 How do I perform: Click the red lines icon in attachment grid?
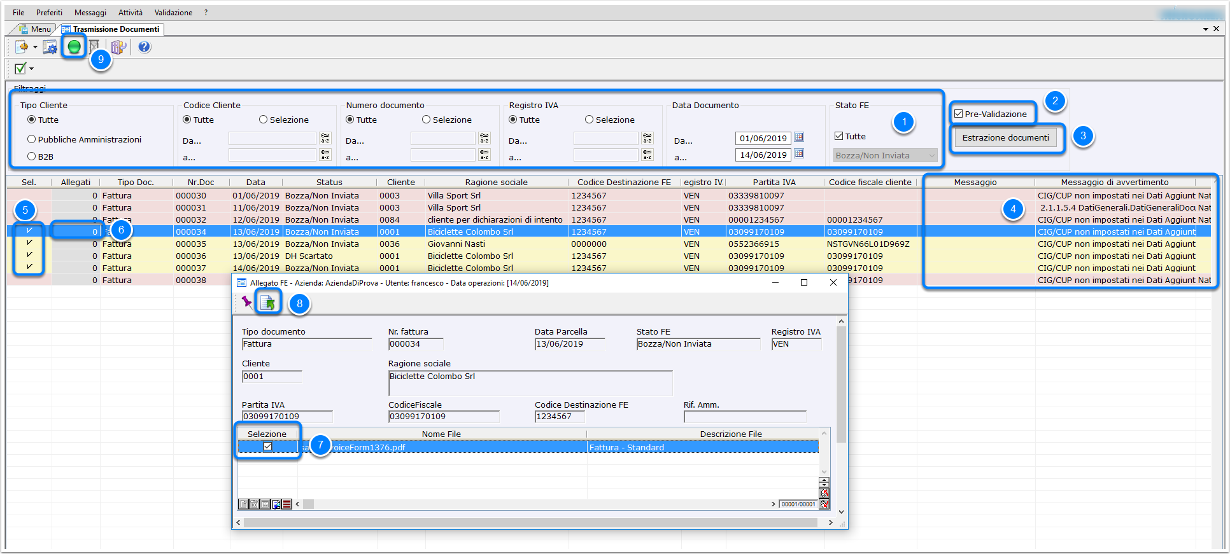[x=287, y=504]
